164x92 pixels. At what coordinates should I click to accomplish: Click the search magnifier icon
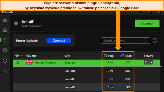(145, 40)
